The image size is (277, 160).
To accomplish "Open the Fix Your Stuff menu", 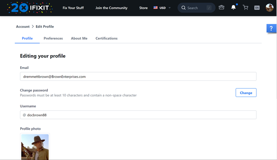I will [x=73, y=8].
